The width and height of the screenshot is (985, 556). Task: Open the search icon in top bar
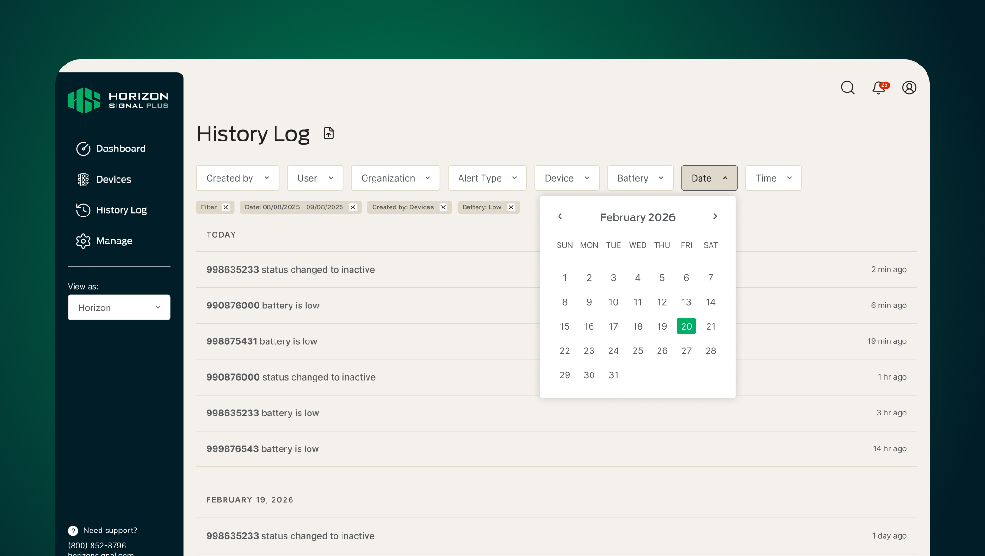[x=848, y=87]
